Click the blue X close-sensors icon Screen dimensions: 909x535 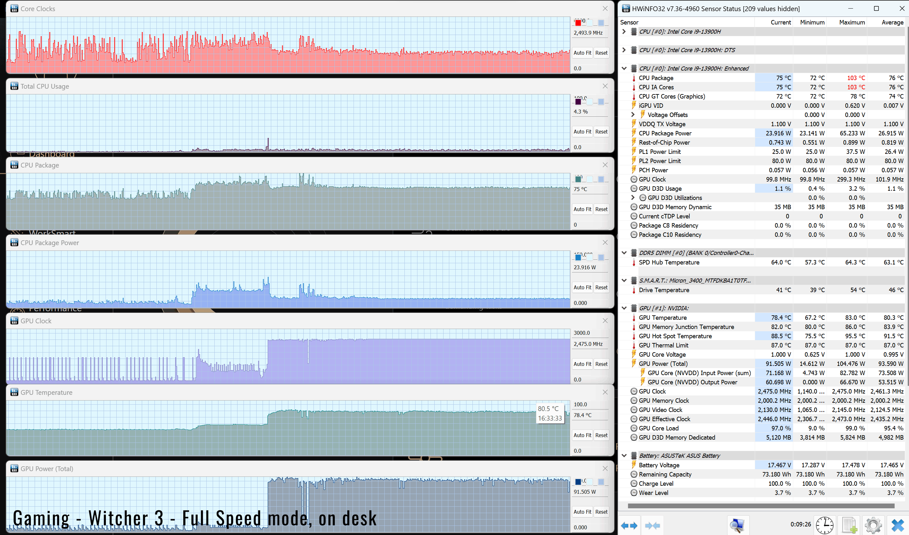(898, 525)
